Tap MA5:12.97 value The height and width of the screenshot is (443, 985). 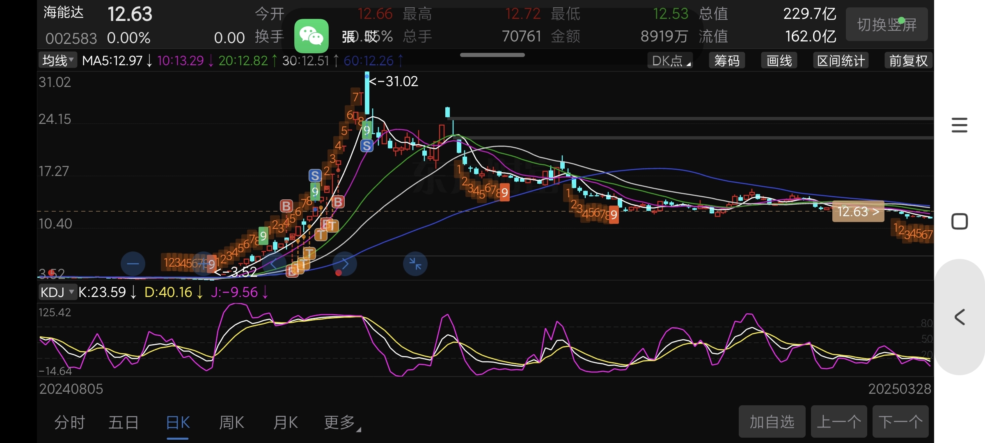pos(112,61)
